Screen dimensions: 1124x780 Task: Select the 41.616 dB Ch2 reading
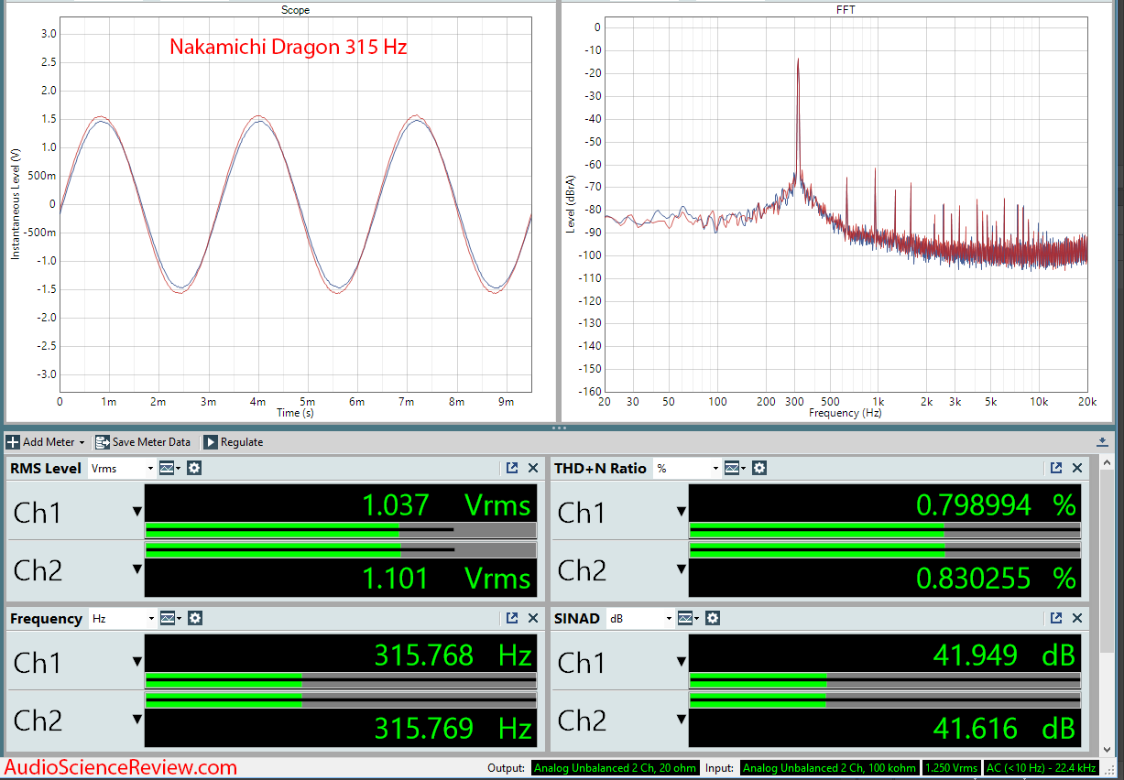[x=1004, y=728]
